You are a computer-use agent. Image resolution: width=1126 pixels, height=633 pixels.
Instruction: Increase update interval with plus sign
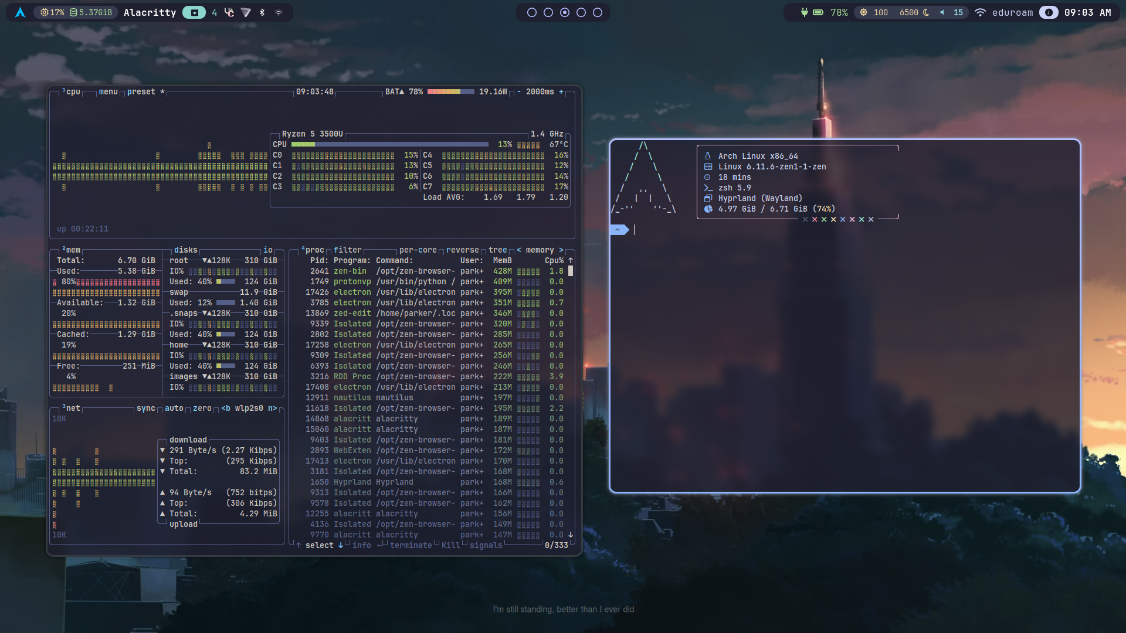point(561,91)
